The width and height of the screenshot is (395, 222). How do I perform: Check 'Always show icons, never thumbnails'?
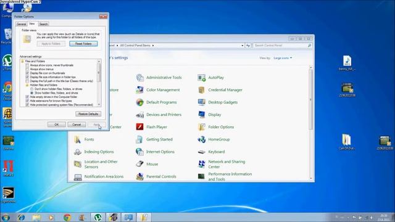pyautogui.click(x=27, y=65)
